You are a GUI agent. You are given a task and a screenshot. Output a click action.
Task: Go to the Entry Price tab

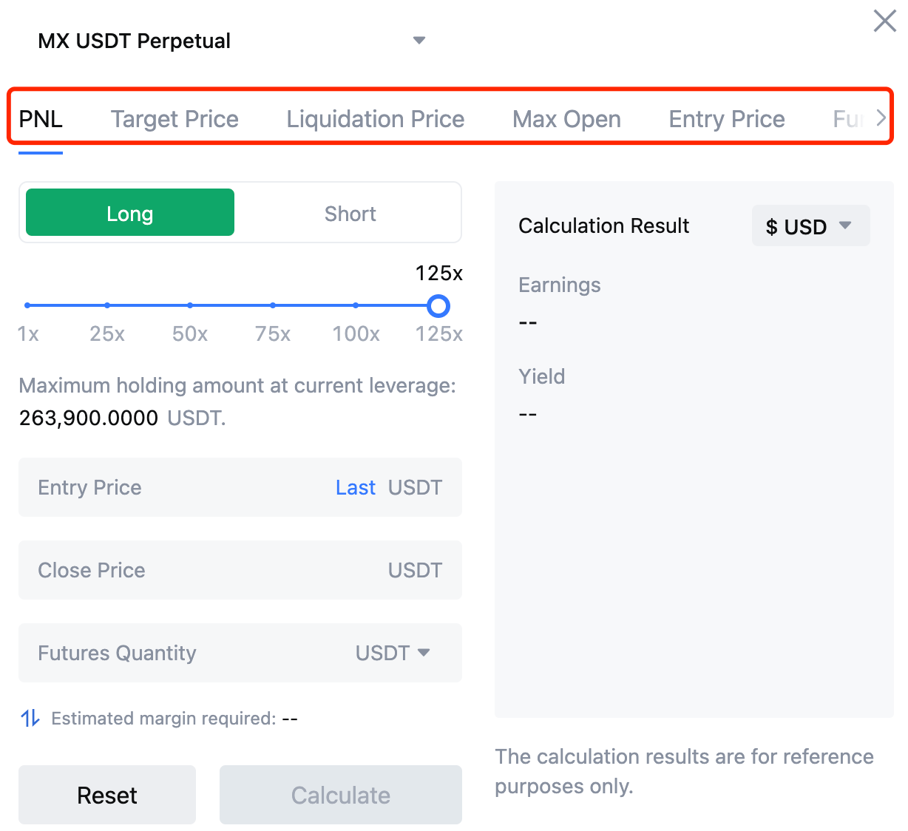pyautogui.click(x=726, y=119)
